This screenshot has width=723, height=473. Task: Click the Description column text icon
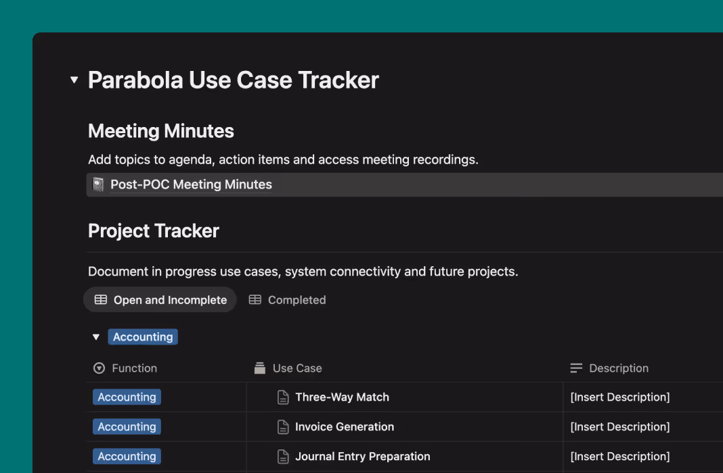tap(576, 368)
